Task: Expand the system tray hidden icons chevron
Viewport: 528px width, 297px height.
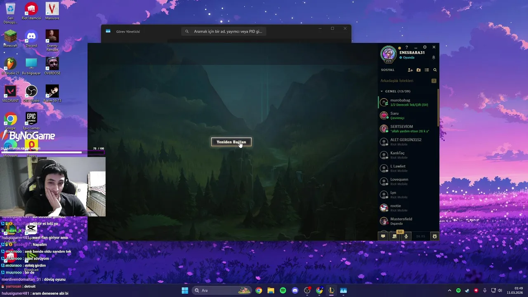Action: tap(450, 290)
